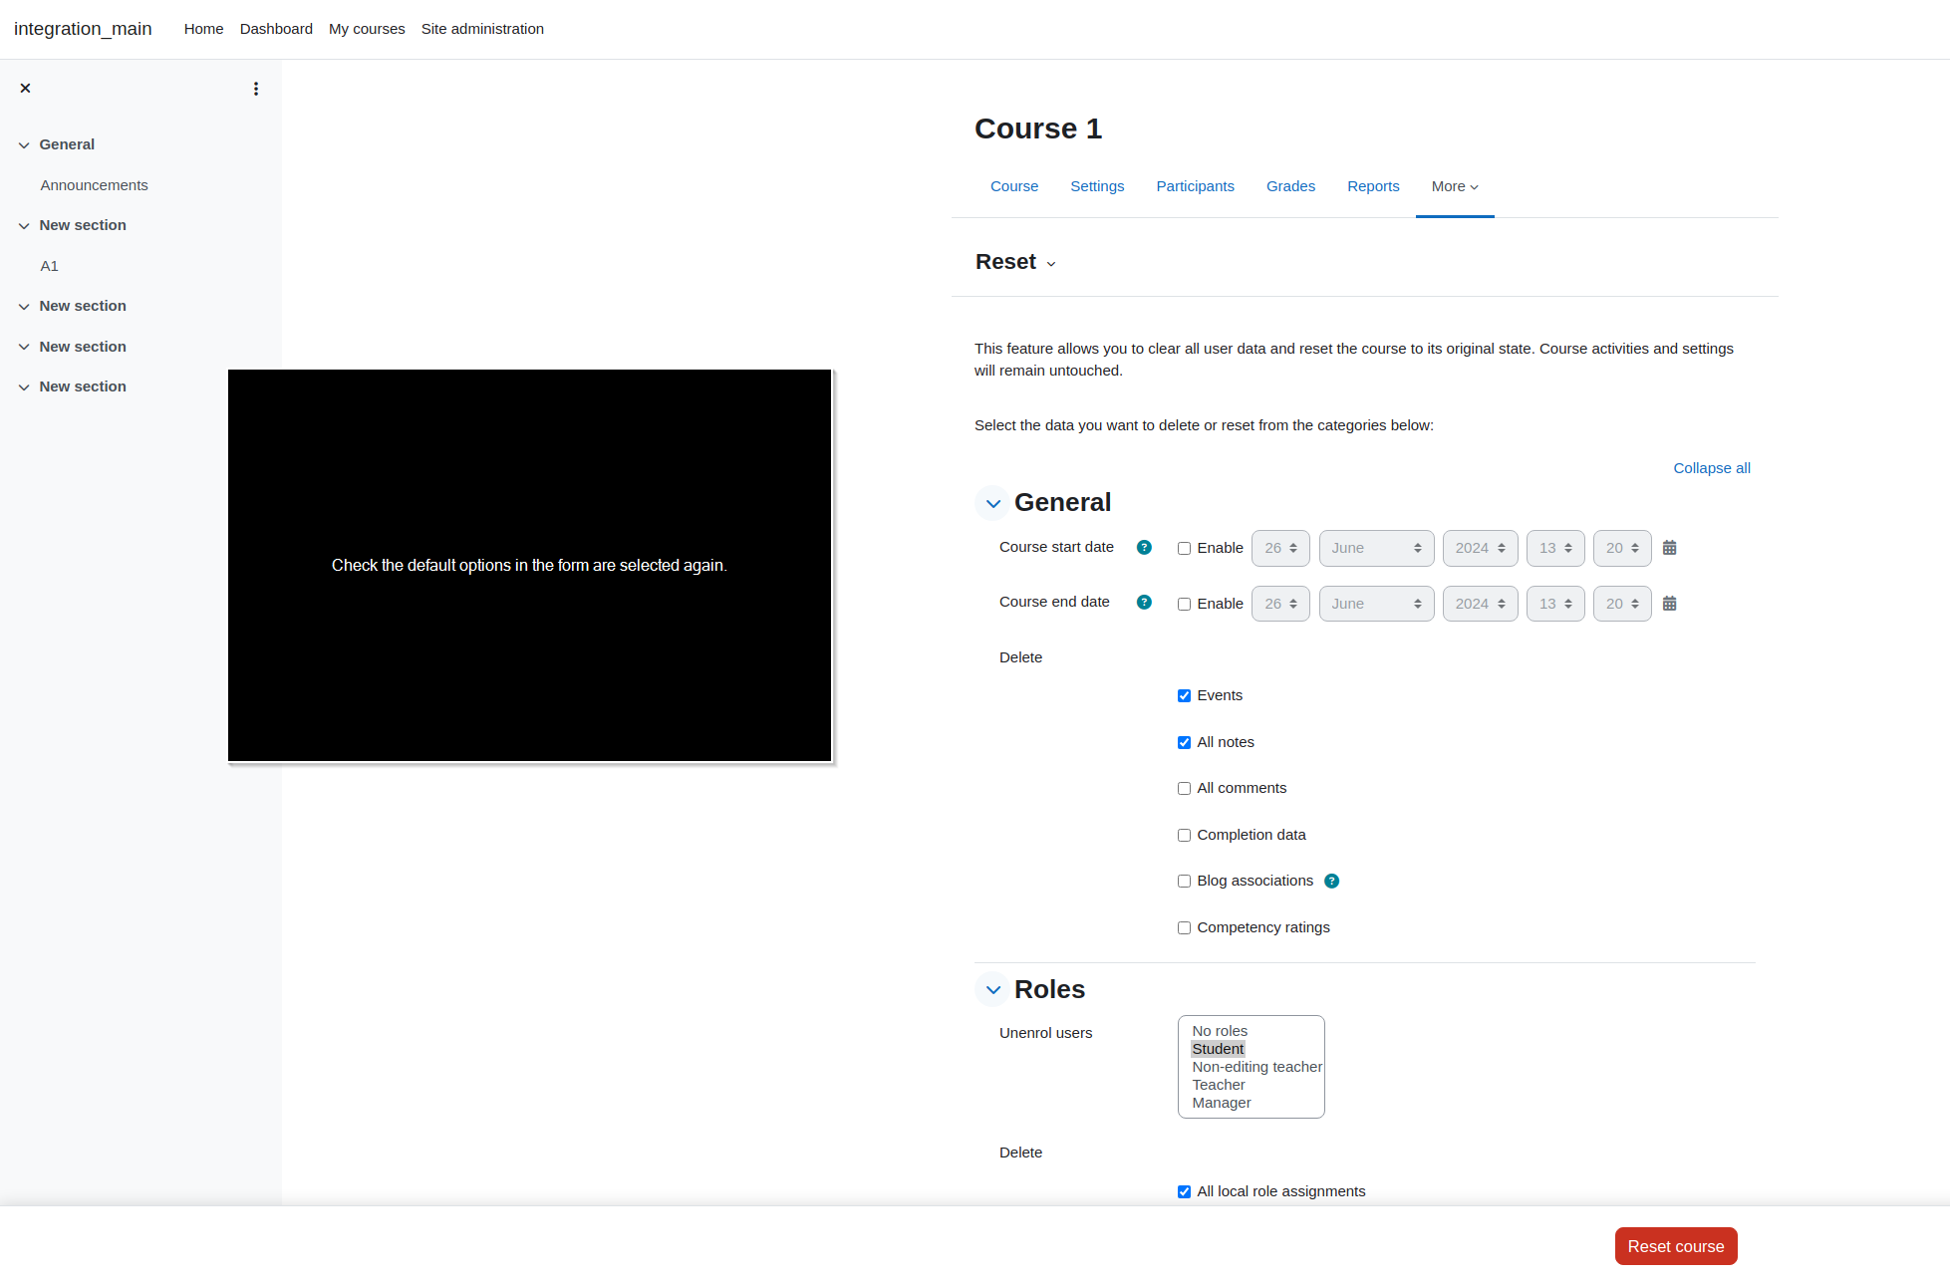Enable the Course end date
The height and width of the screenshot is (1282, 1950).
click(x=1184, y=605)
